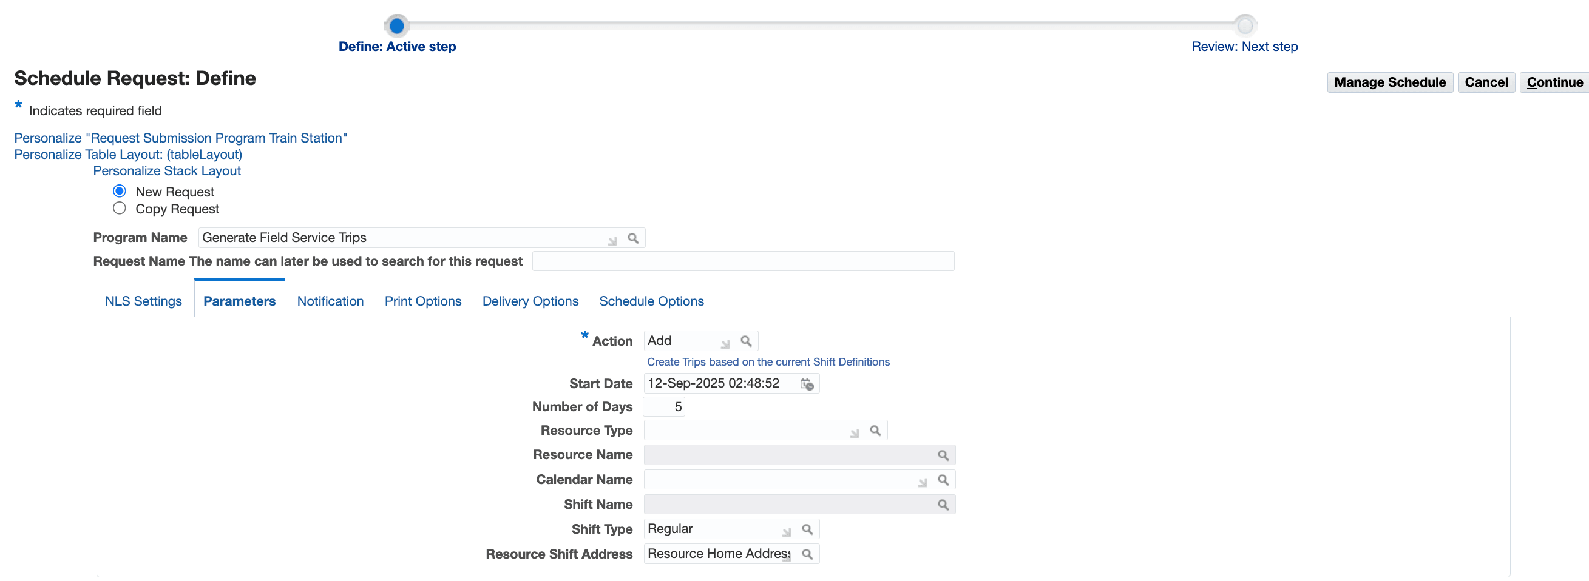Click inside the Request Name field
This screenshot has width=1589, height=581.
pyautogui.click(x=743, y=261)
